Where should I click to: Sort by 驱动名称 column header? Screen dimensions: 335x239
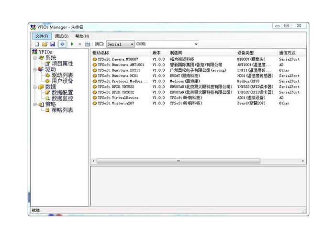(x=121, y=53)
